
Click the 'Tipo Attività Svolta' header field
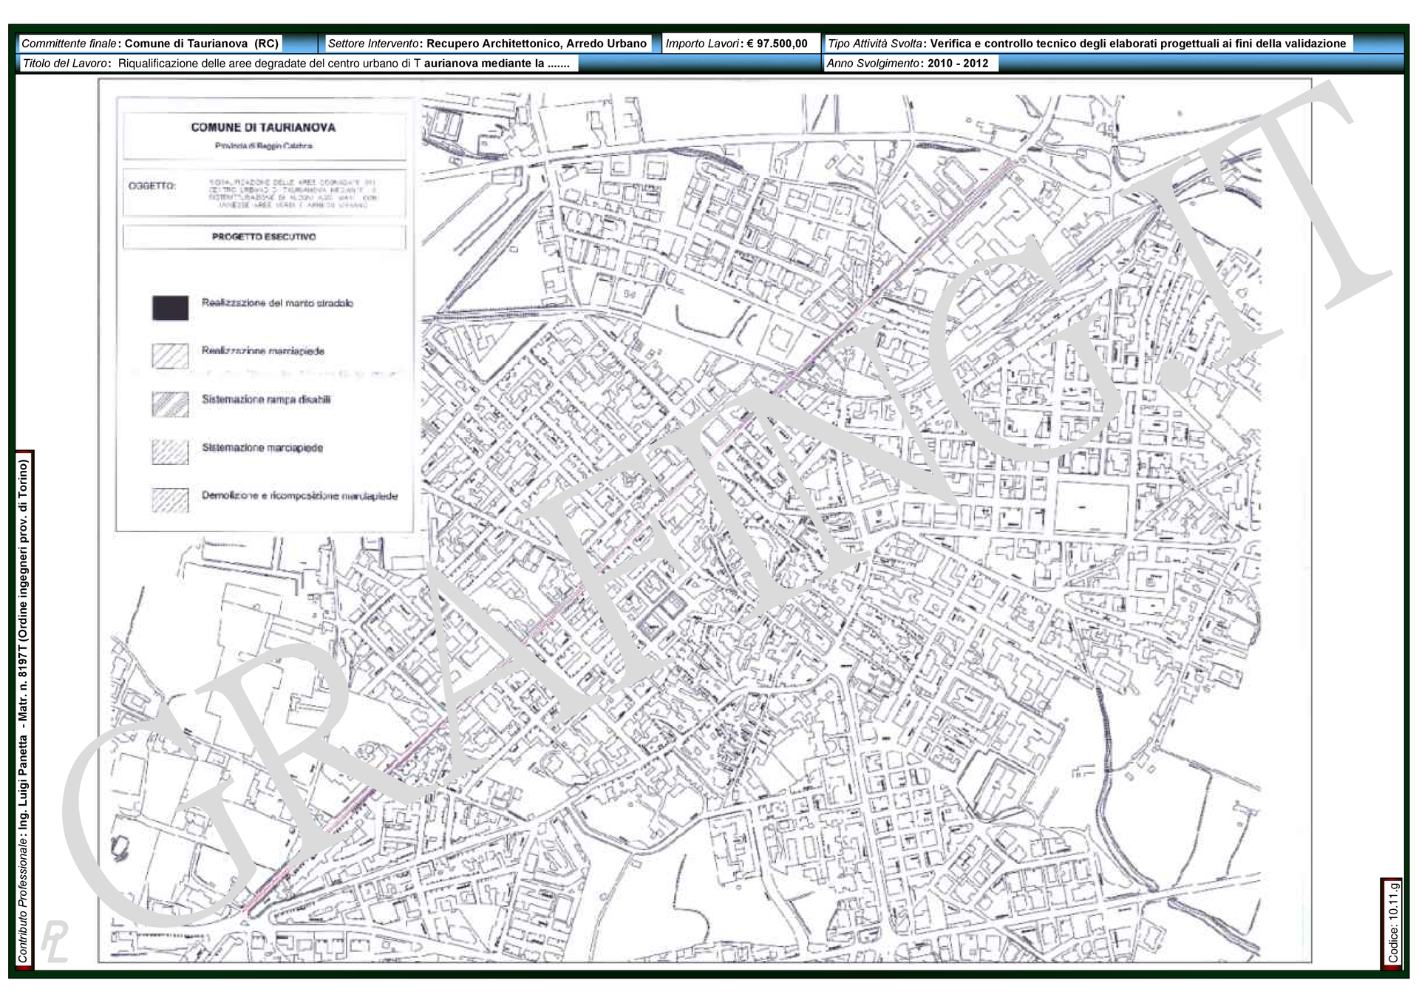pos(1086,44)
